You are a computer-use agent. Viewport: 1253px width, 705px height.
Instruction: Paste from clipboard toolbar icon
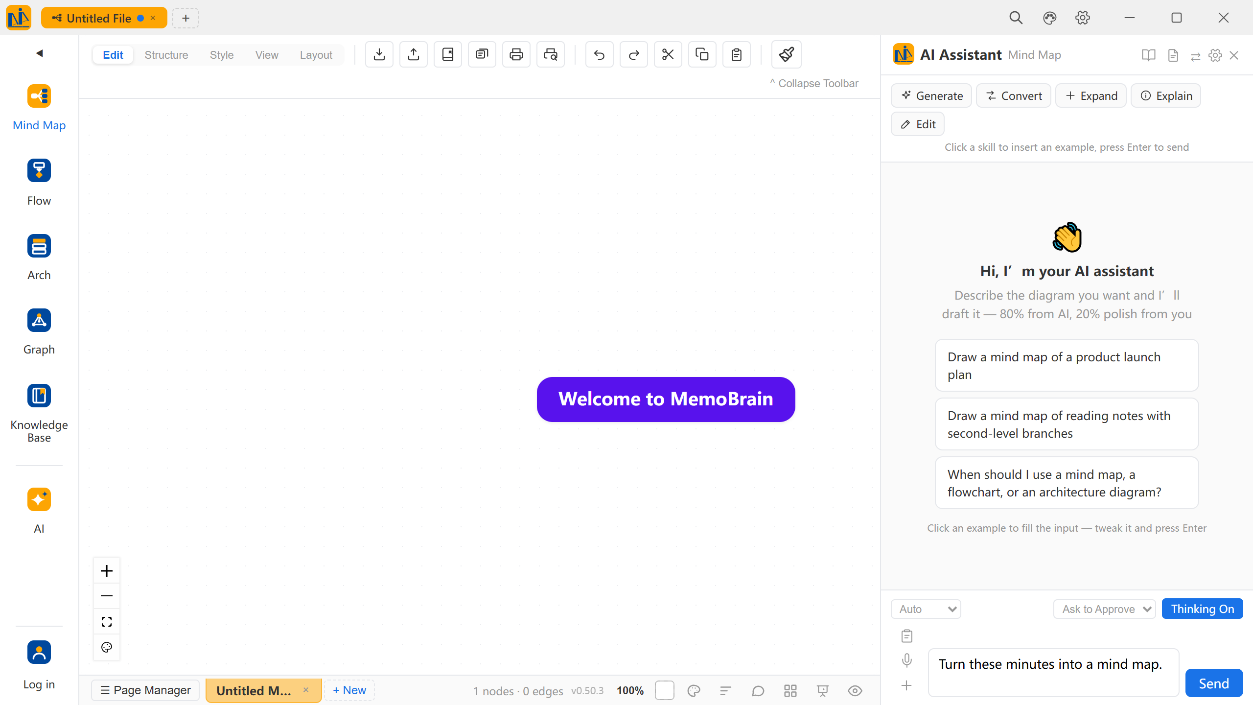(x=737, y=54)
